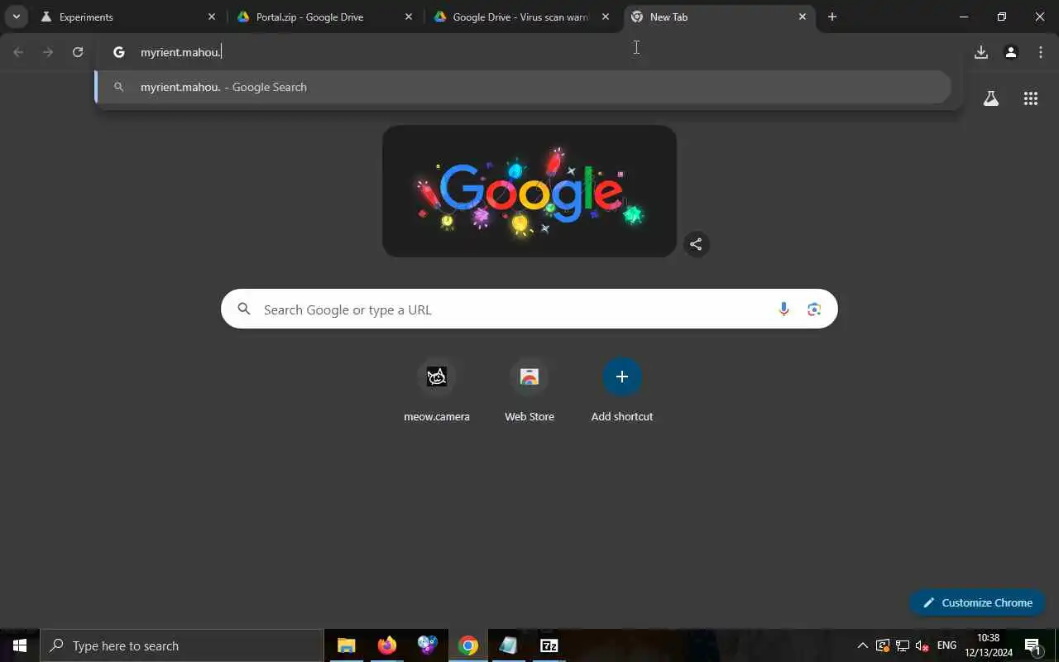1059x662 pixels.
Task: Open Chrome three-dot menu
Action: point(1041,52)
